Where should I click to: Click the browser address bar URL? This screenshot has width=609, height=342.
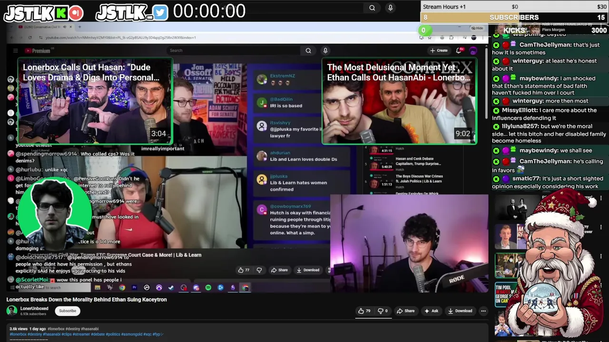(x=121, y=38)
